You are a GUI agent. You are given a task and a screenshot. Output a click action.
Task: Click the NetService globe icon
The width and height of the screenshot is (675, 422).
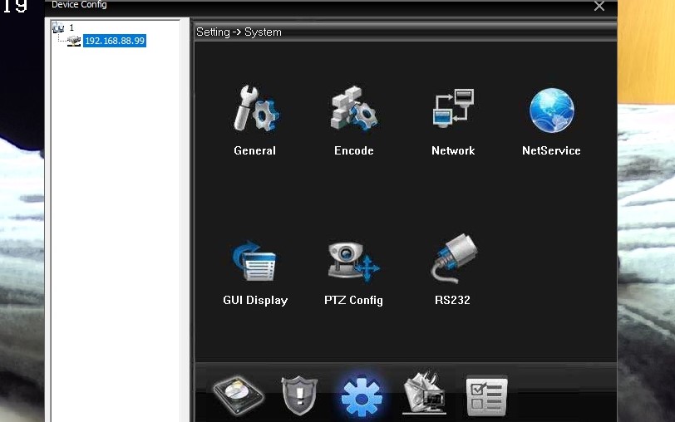(x=551, y=110)
